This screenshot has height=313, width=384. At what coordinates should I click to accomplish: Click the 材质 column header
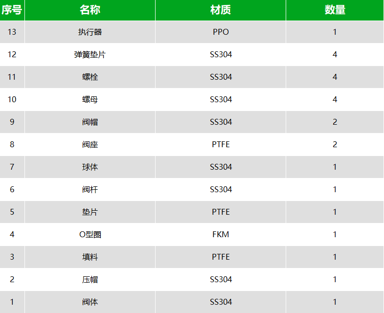pos(221,10)
